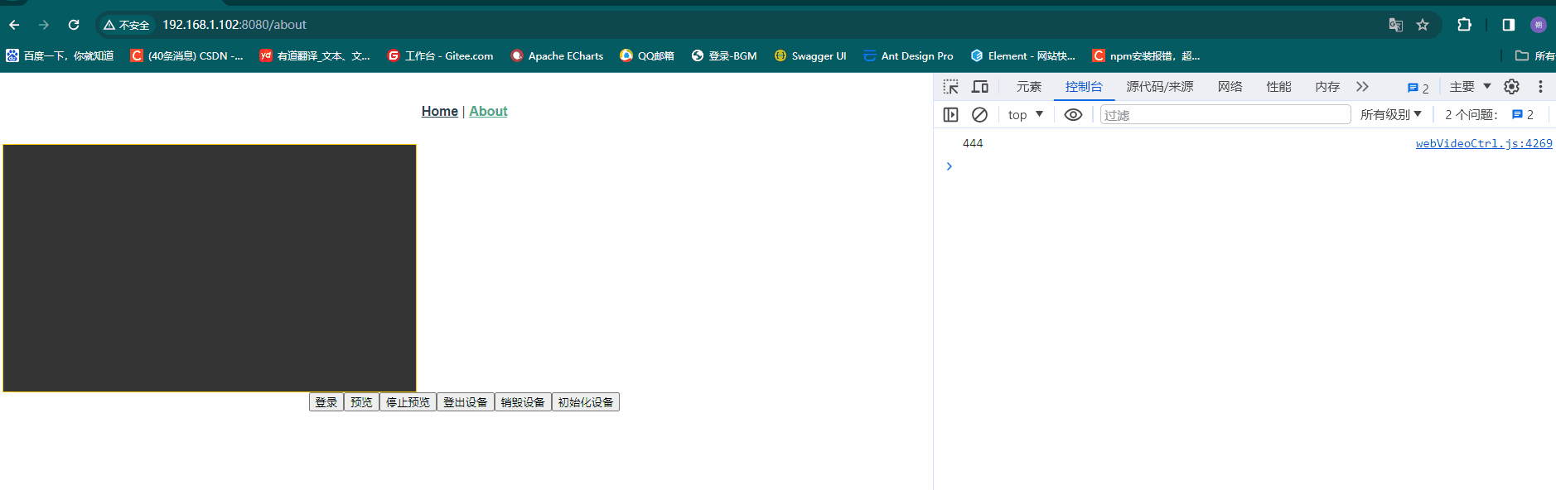The image size is (1556, 490).
Task: Open the Apache ECharts bookmark
Action: tap(557, 55)
